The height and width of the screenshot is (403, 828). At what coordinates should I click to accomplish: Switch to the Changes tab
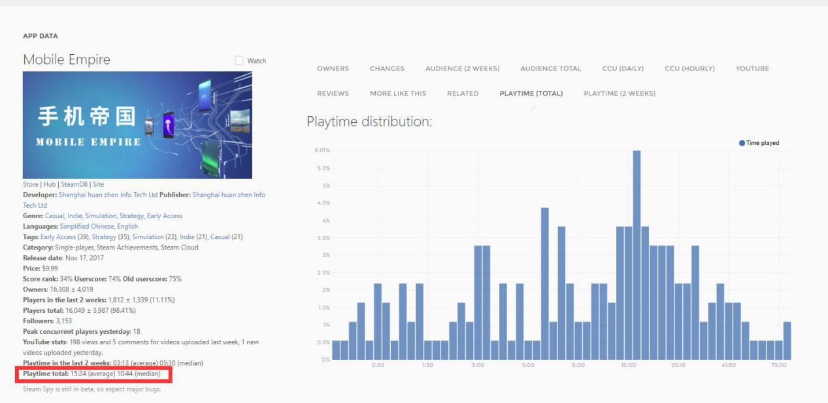coord(387,69)
